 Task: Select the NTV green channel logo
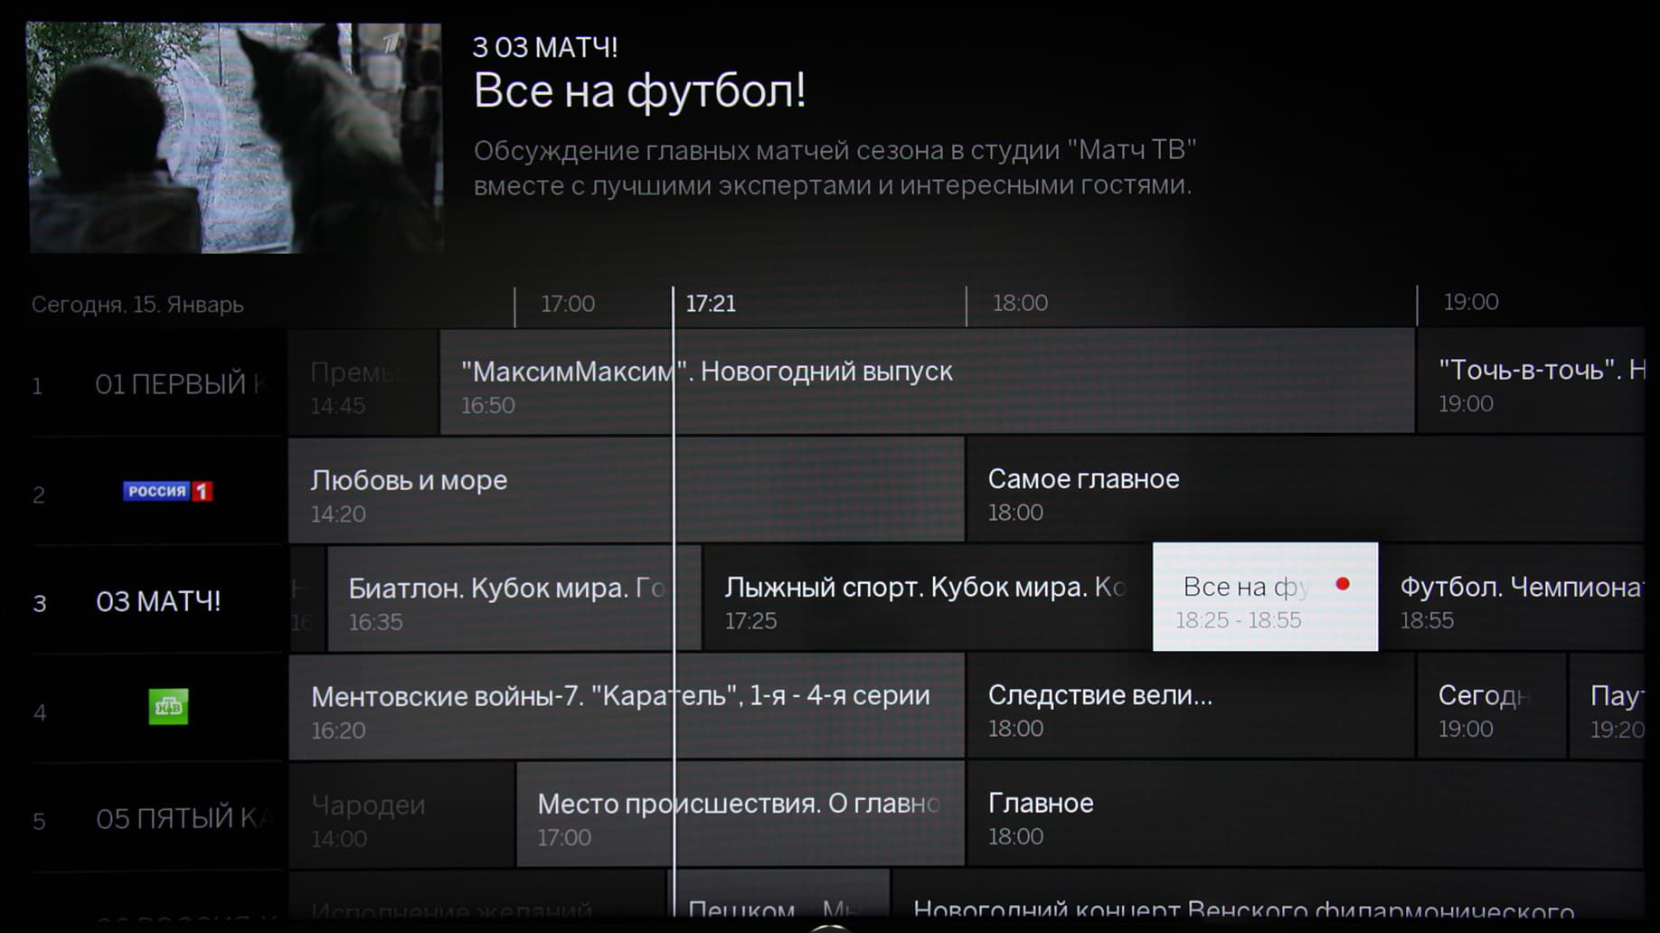pyautogui.click(x=168, y=707)
